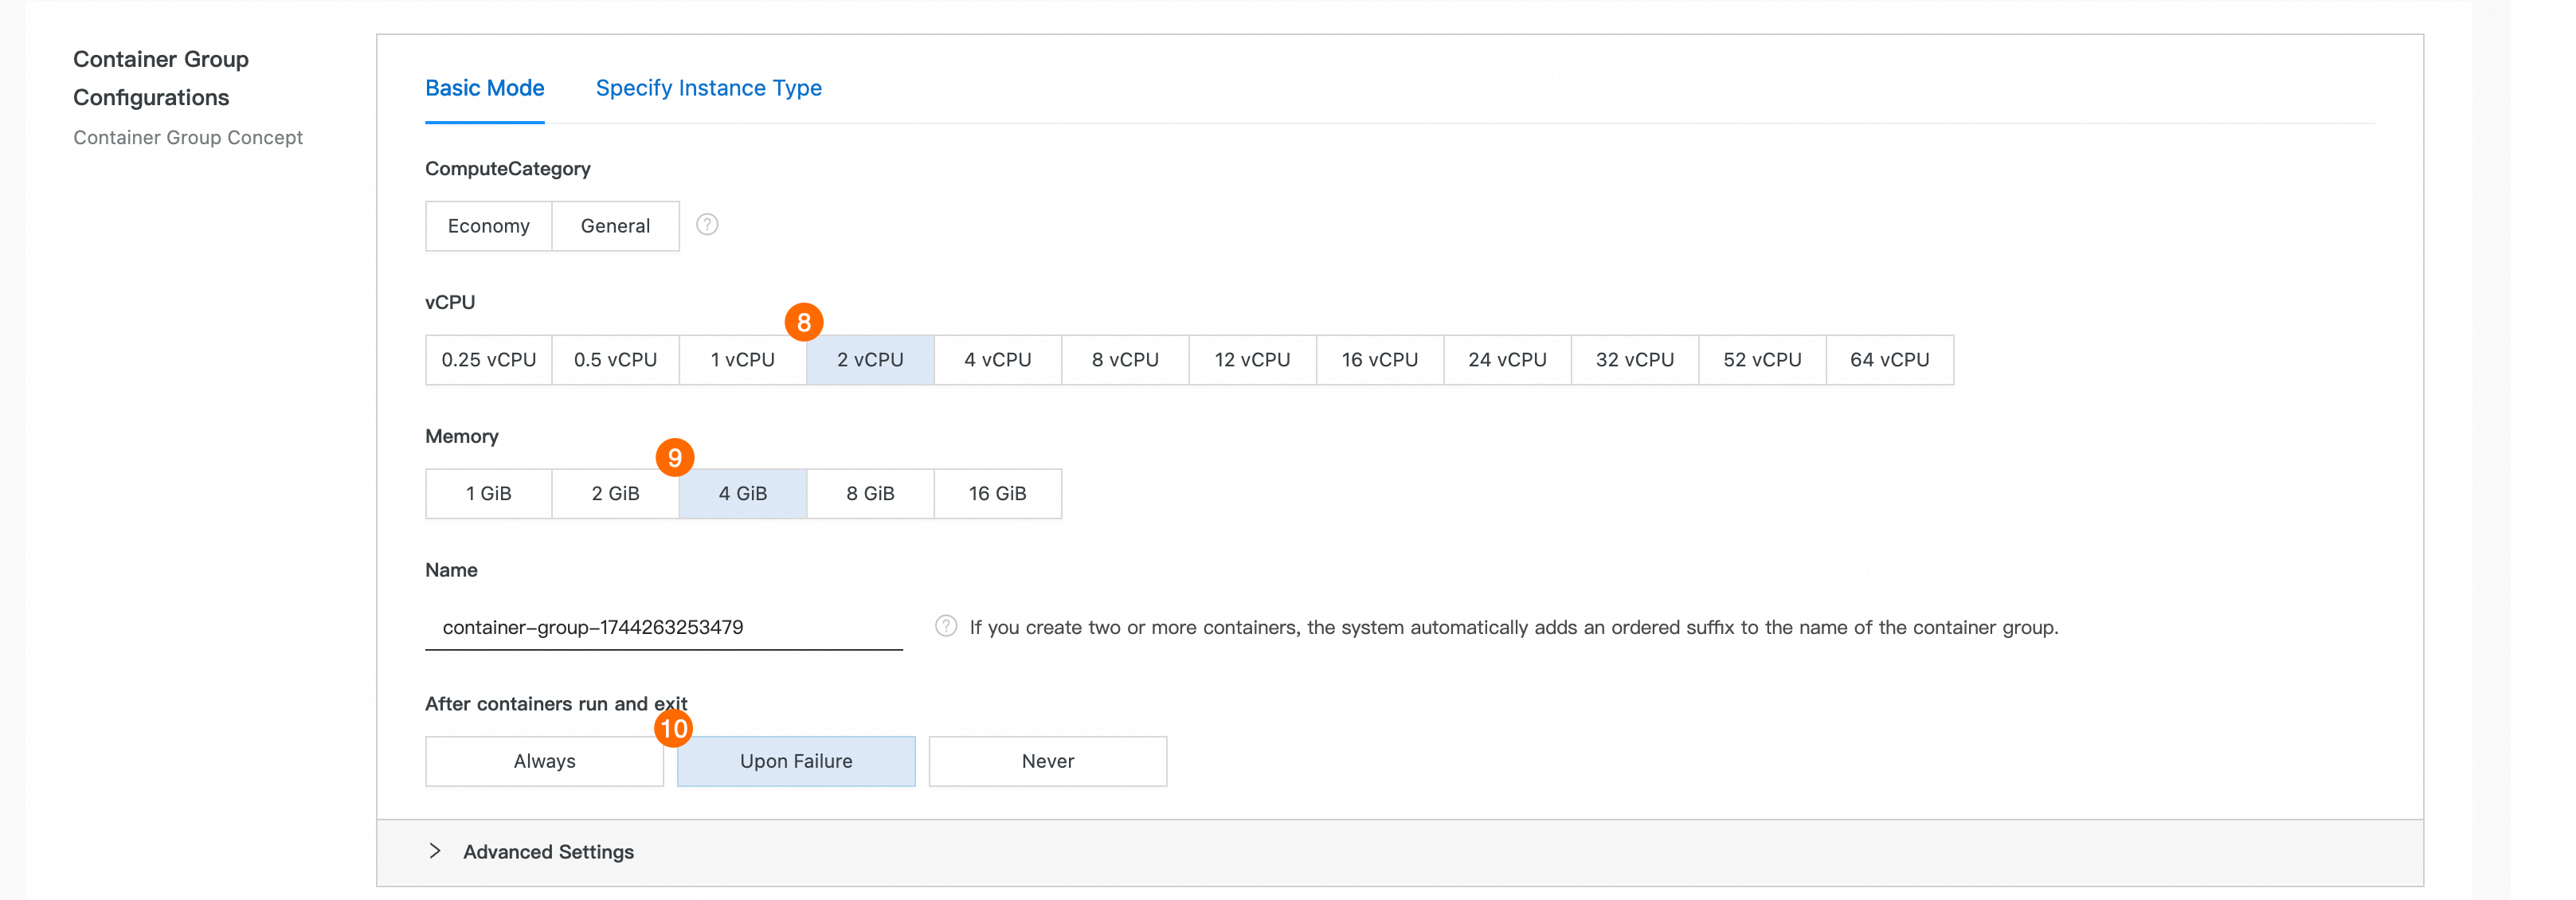Open the ComputeCategory help question-mark icon

(x=707, y=225)
